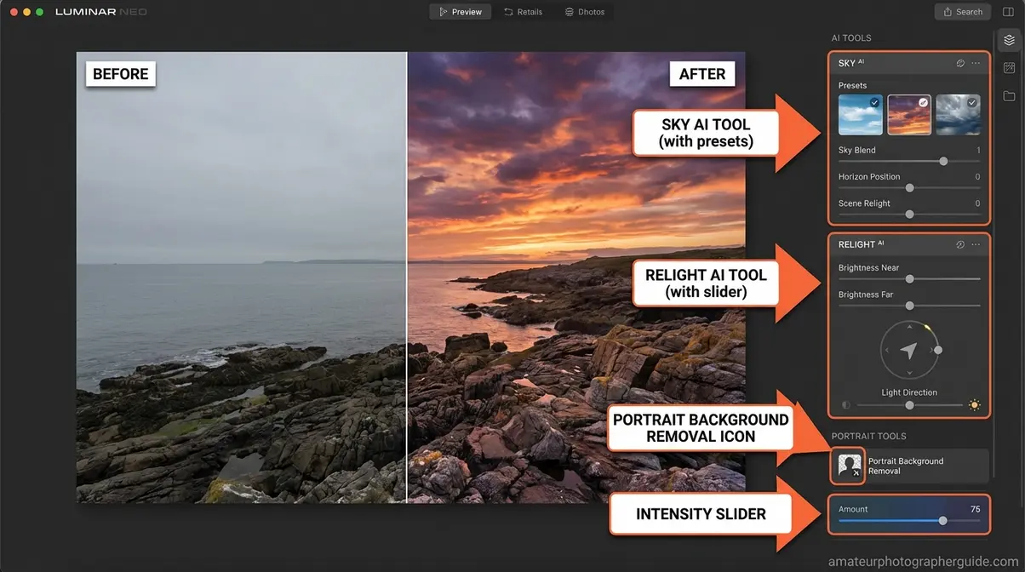Image resolution: width=1025 pixels, height=572 pixels.
Task: Open the masking icon on the RELIGHT AI panel
Action: [960, 244]
